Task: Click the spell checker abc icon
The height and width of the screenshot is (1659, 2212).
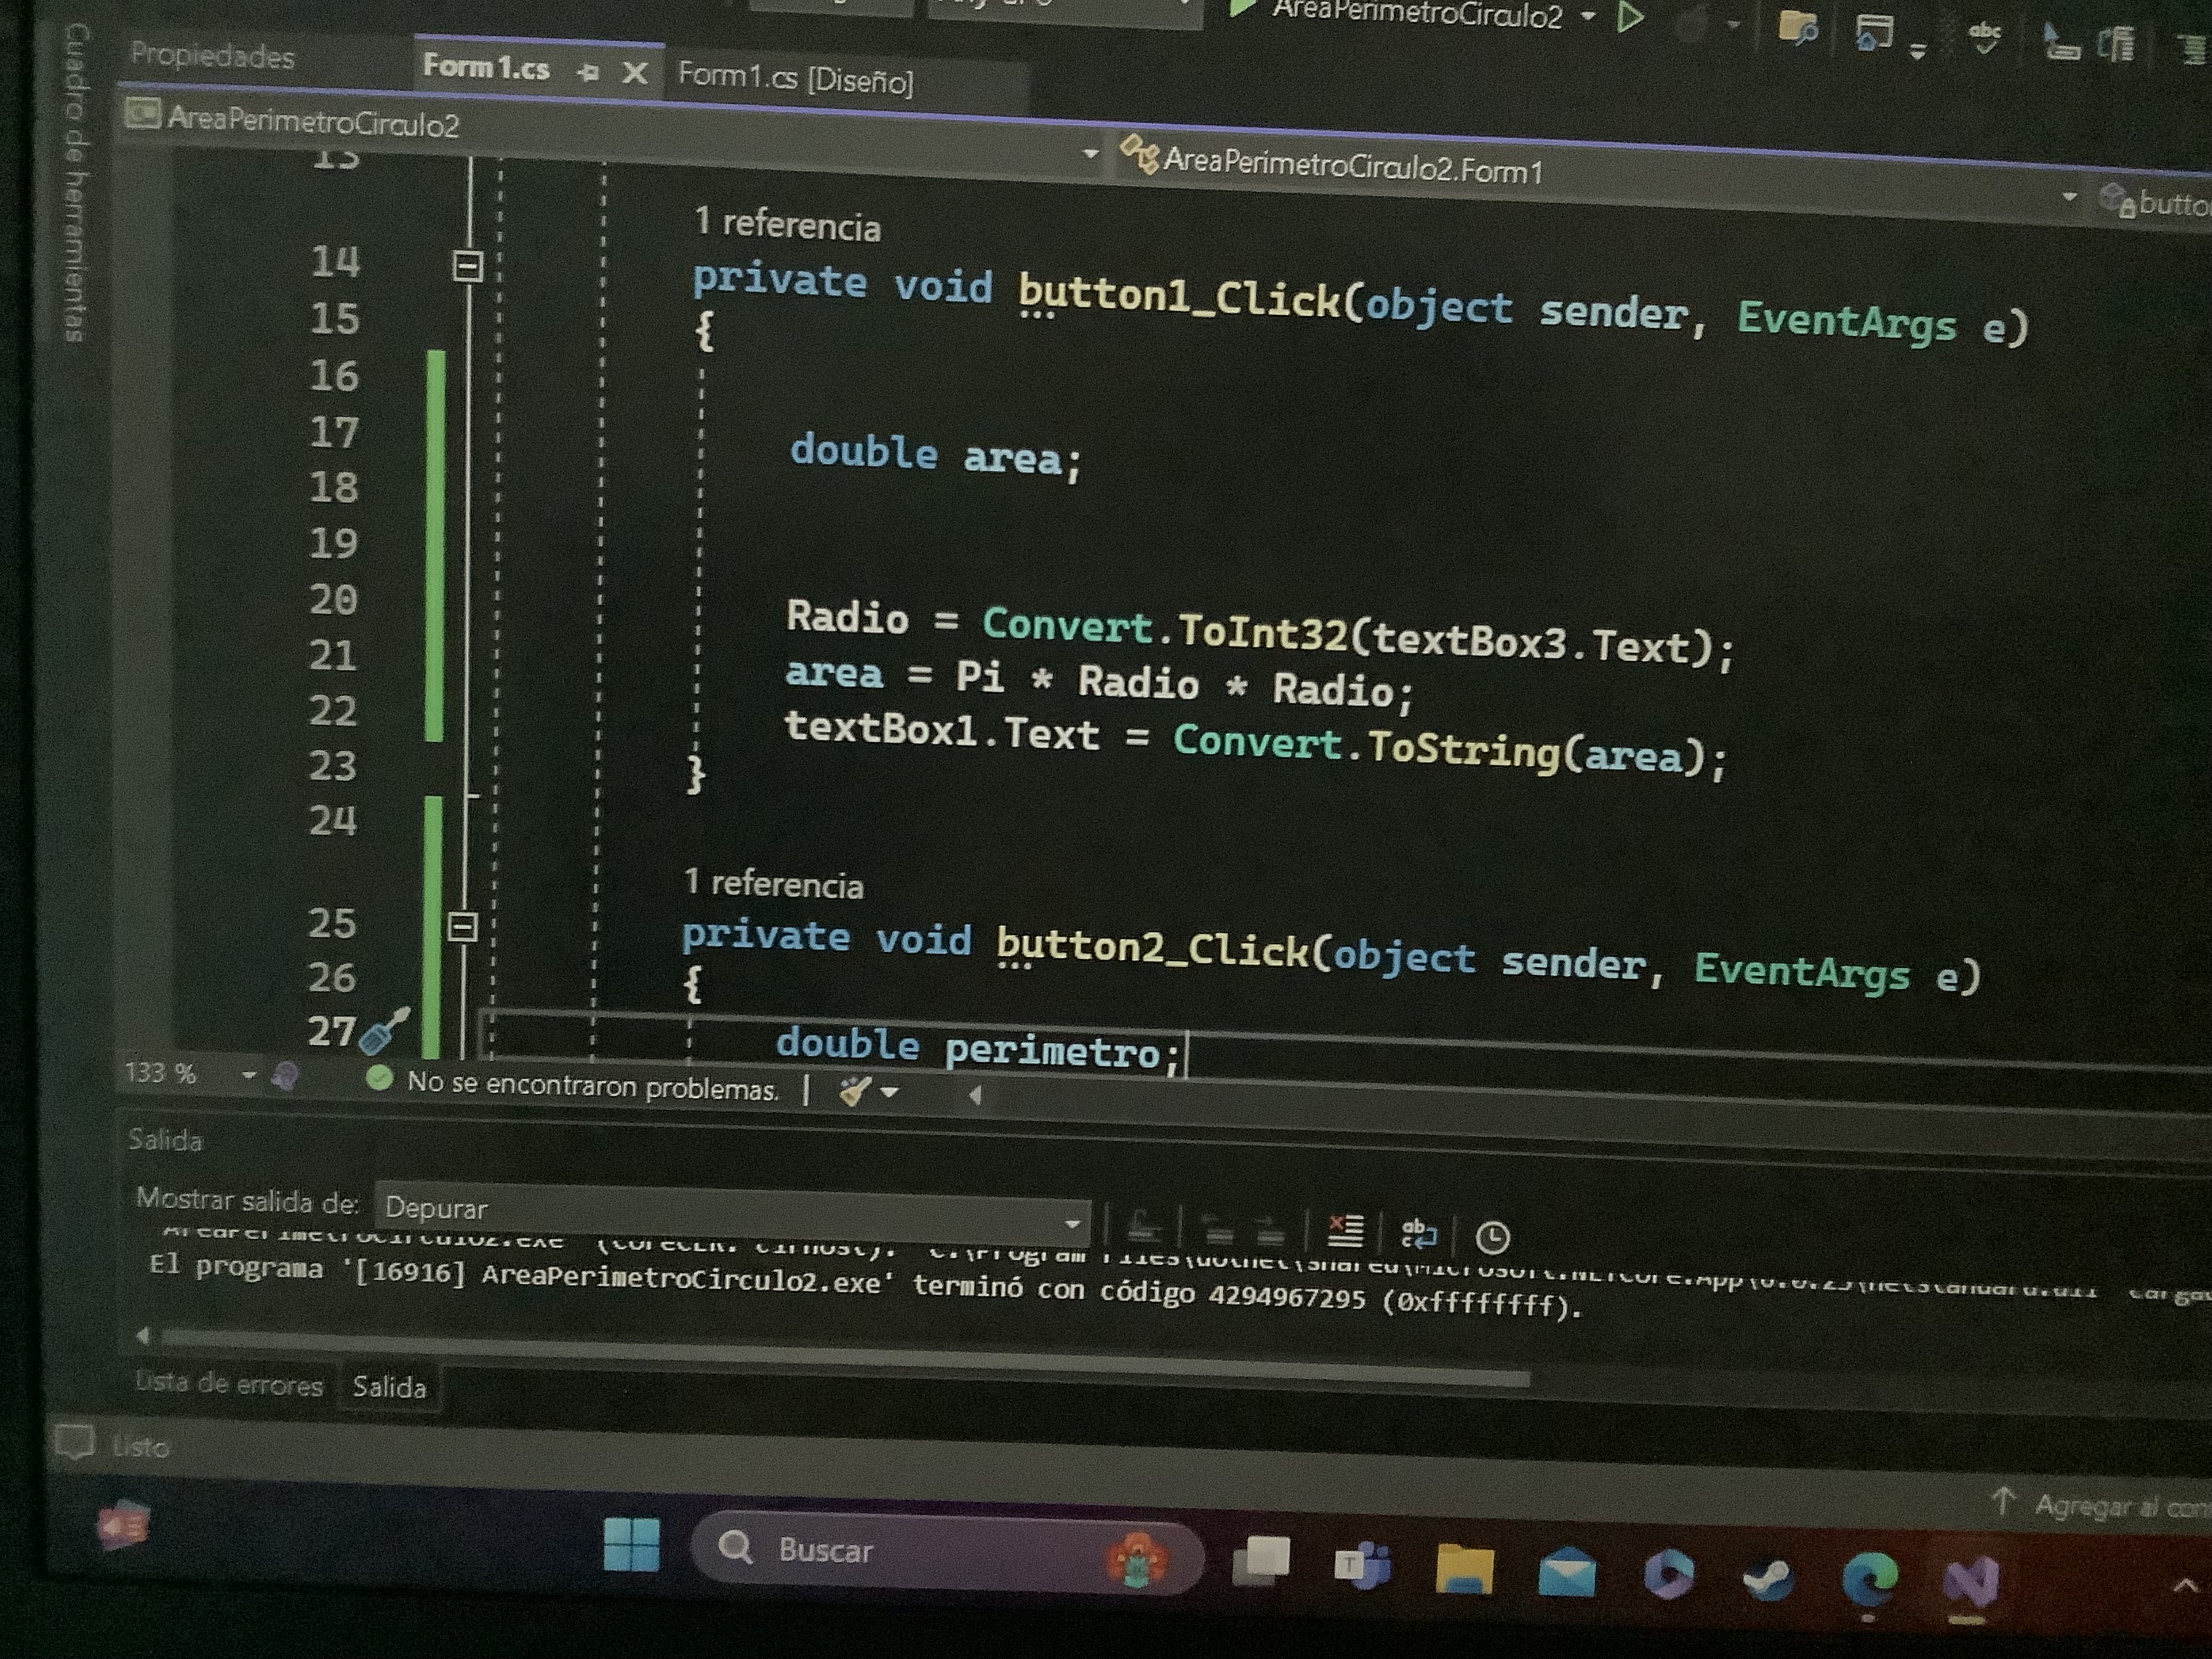Action: pyautogui.click(x=1984, y=38)
